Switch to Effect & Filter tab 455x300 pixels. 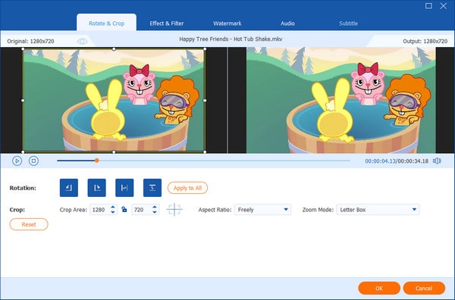(x=167, y=23)
